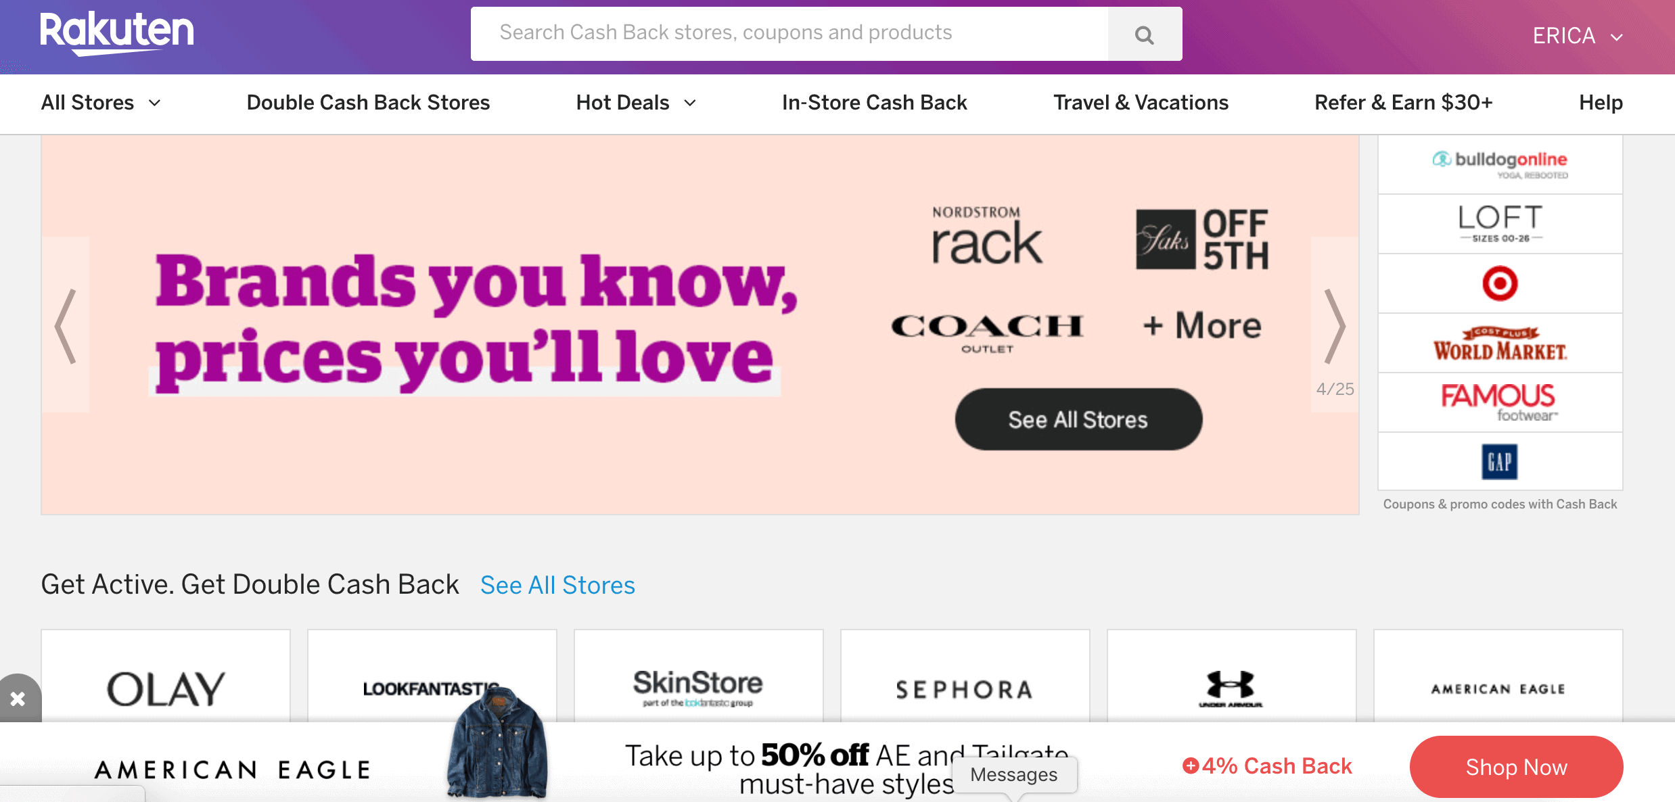
Task: Open the Target bullseye store tile
Action: coord(1500,283)
